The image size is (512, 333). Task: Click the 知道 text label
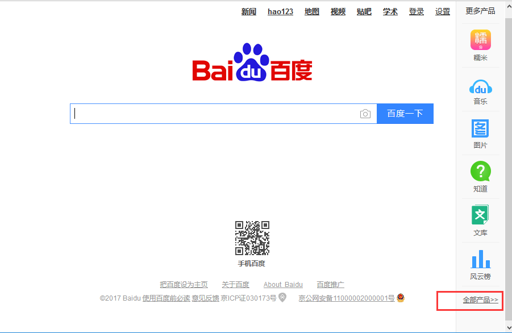(x=480, y=189)
